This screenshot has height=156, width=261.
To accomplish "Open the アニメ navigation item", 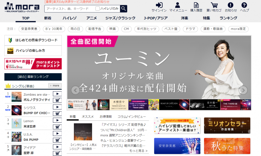I will [92, 18].
